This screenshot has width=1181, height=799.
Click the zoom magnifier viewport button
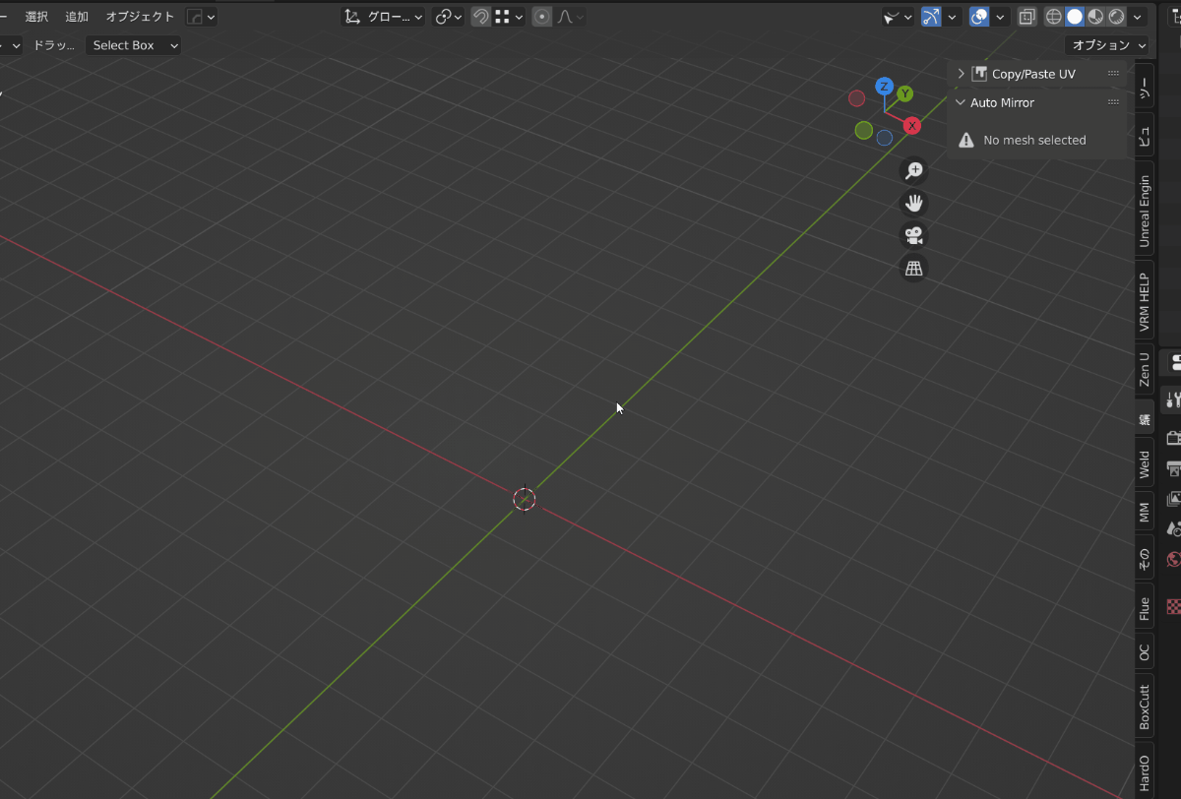914,171
